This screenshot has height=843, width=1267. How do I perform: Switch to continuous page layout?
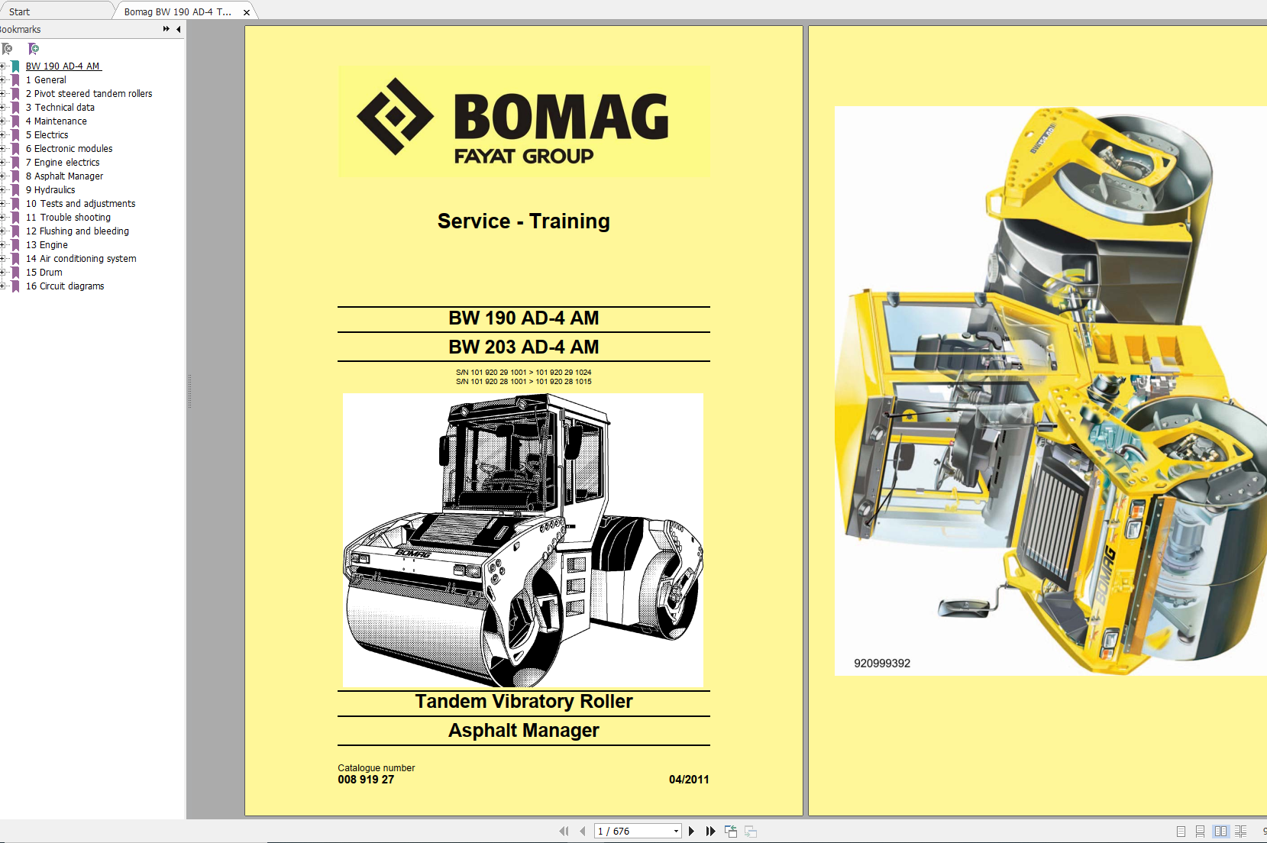[1200, 831]
